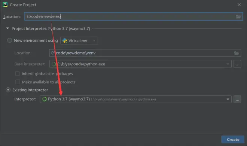247x146 pixels.
Task: Click the Location label at top
Action: [x=12, y=17]
